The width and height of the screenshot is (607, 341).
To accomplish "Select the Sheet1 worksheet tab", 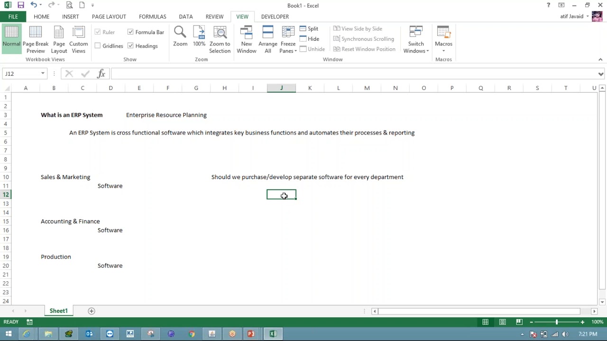I will pos(59,311).
